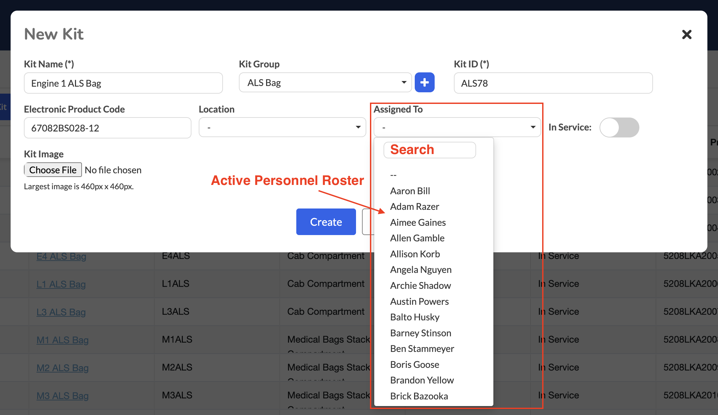Assign kit to Brick Bazooka

(433, 396)
